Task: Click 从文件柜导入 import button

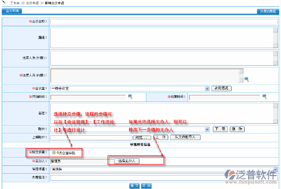Action: tap(185, 137)
